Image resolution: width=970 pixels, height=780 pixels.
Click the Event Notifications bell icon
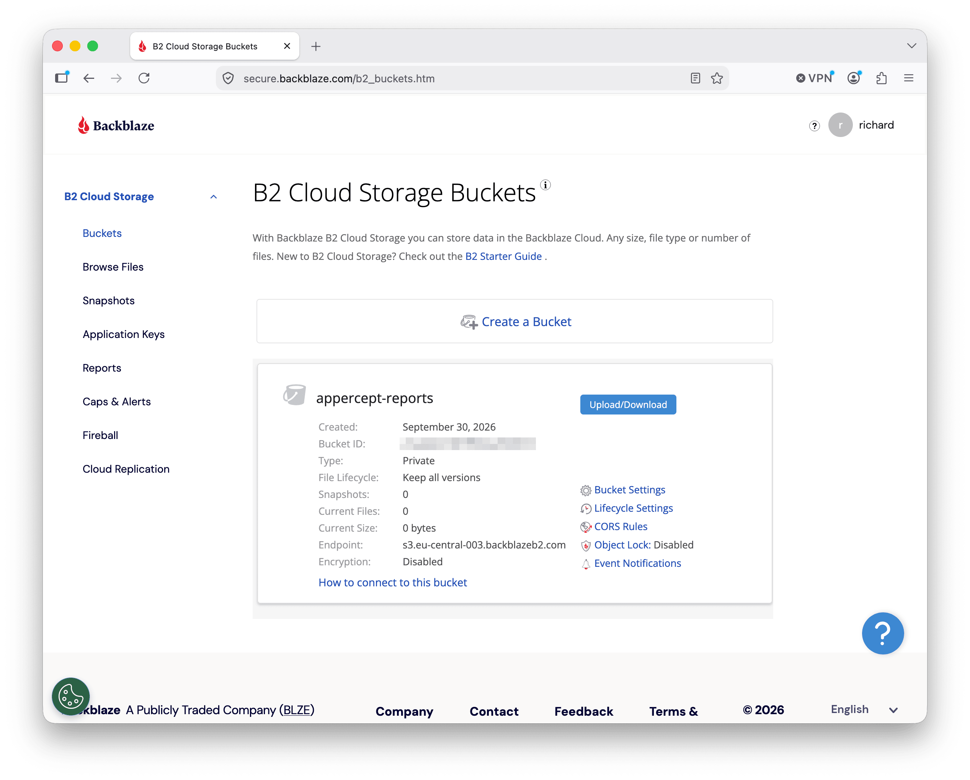(586, 564)
